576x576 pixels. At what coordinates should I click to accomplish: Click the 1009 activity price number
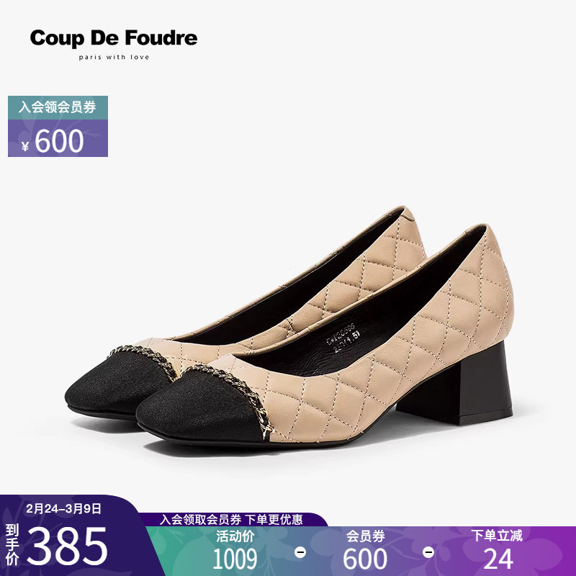coord(235,559)
